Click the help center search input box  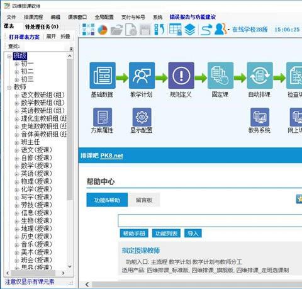[210, 220]
